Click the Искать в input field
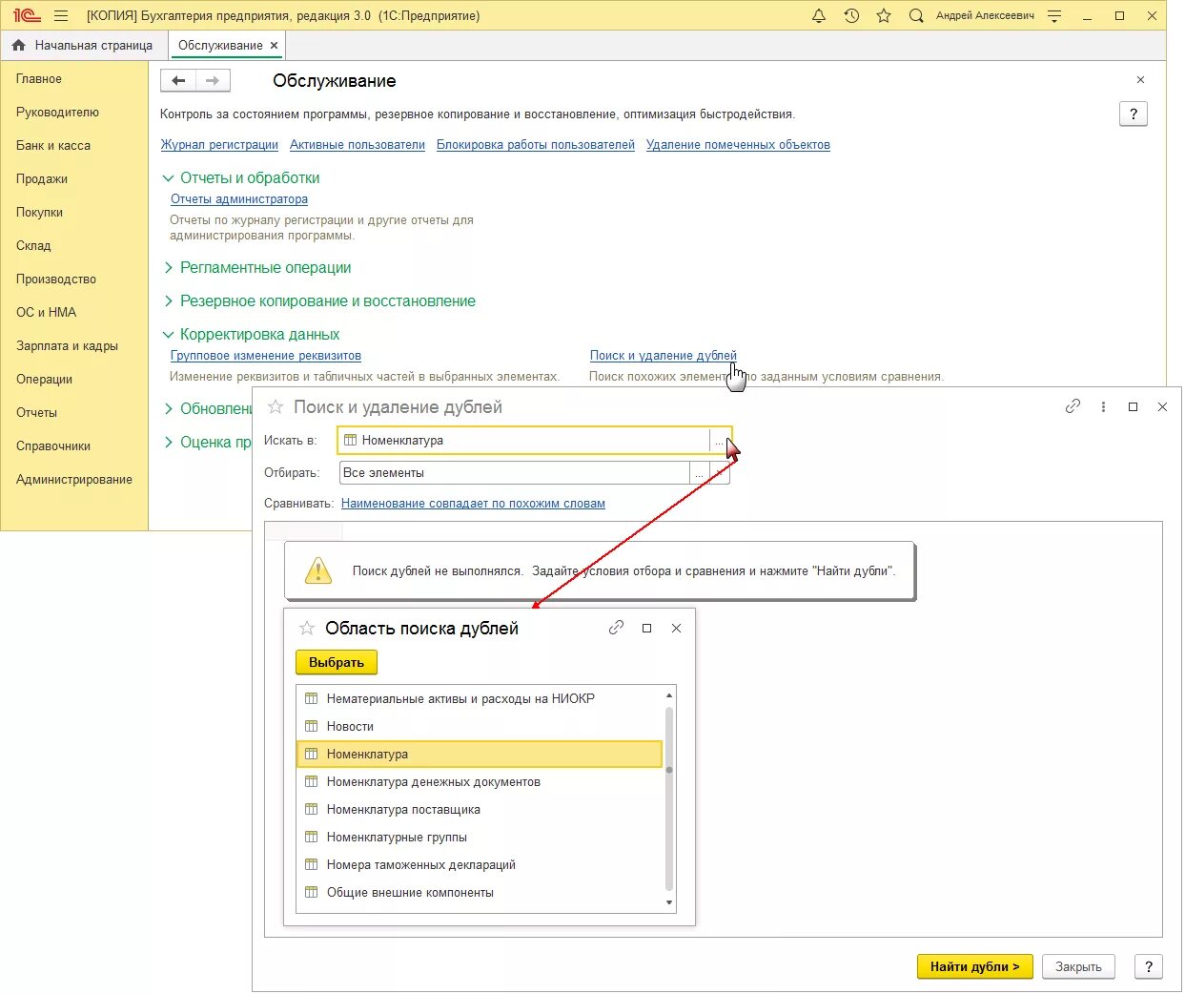 coord(523,441)
